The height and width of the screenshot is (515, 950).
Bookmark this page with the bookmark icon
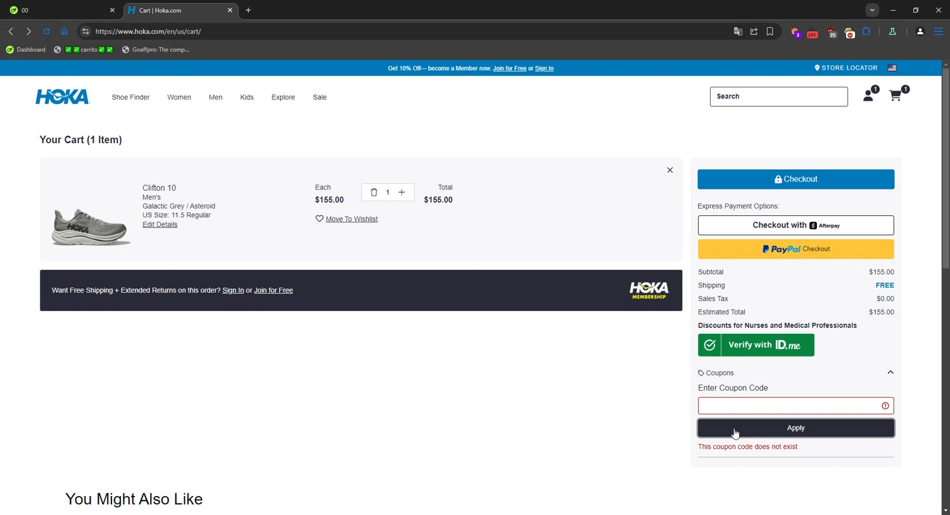(x=770, y=32)
